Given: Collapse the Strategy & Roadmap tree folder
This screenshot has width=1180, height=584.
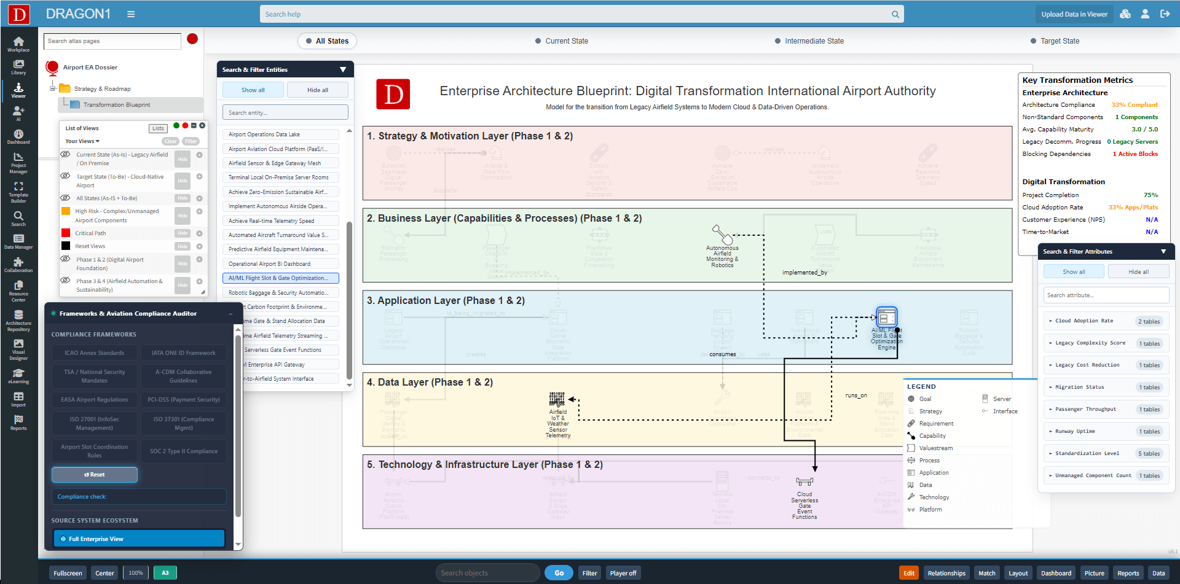Looking at the screenshot, I should click(53, 88).
